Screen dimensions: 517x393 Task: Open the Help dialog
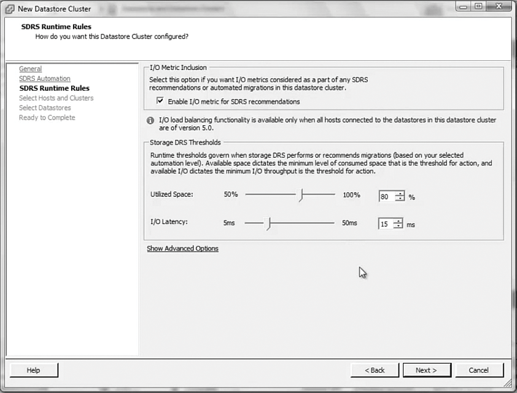33,370
